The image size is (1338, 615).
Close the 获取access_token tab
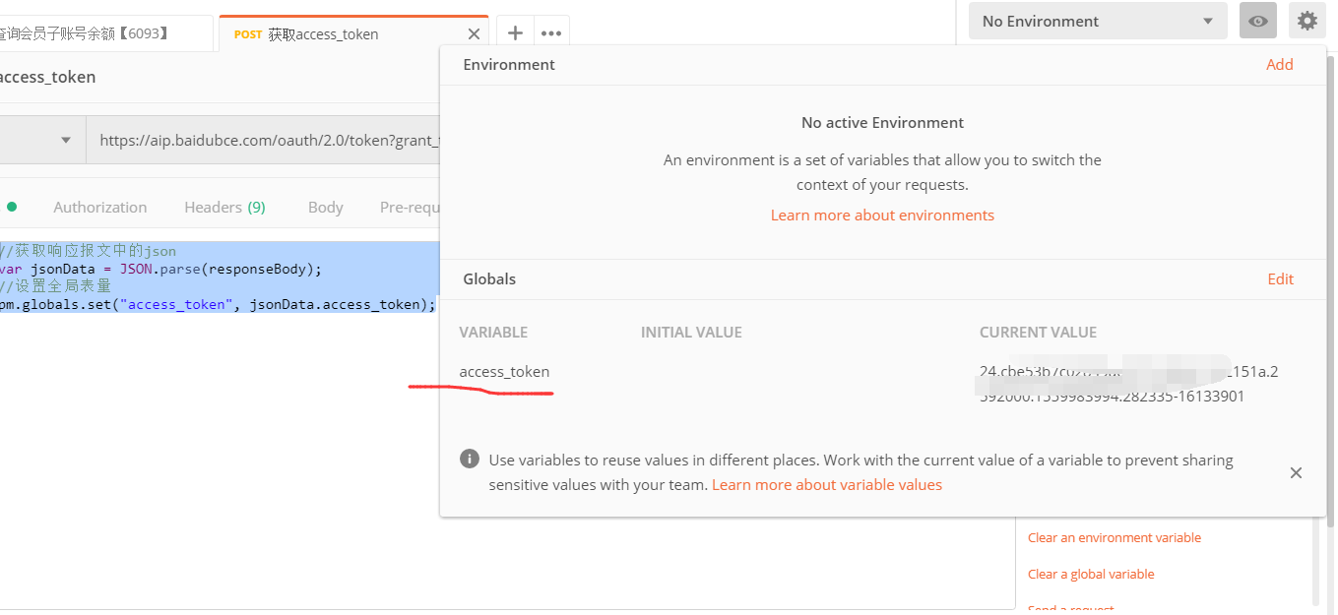point(474,33)
